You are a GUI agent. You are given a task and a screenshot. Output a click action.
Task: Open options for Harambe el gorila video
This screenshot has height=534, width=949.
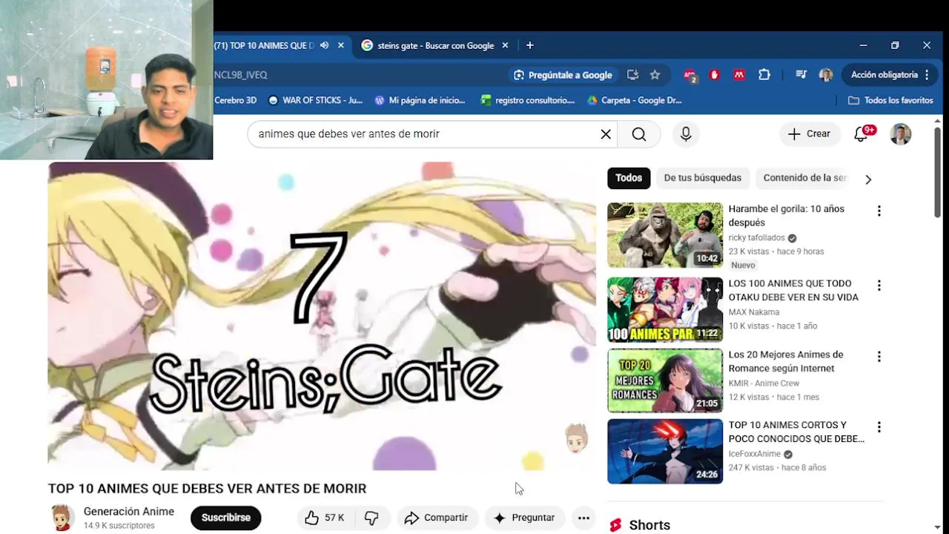pos(879,211)
